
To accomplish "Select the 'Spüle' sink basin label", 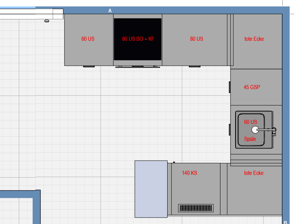I will click(250, 139).
